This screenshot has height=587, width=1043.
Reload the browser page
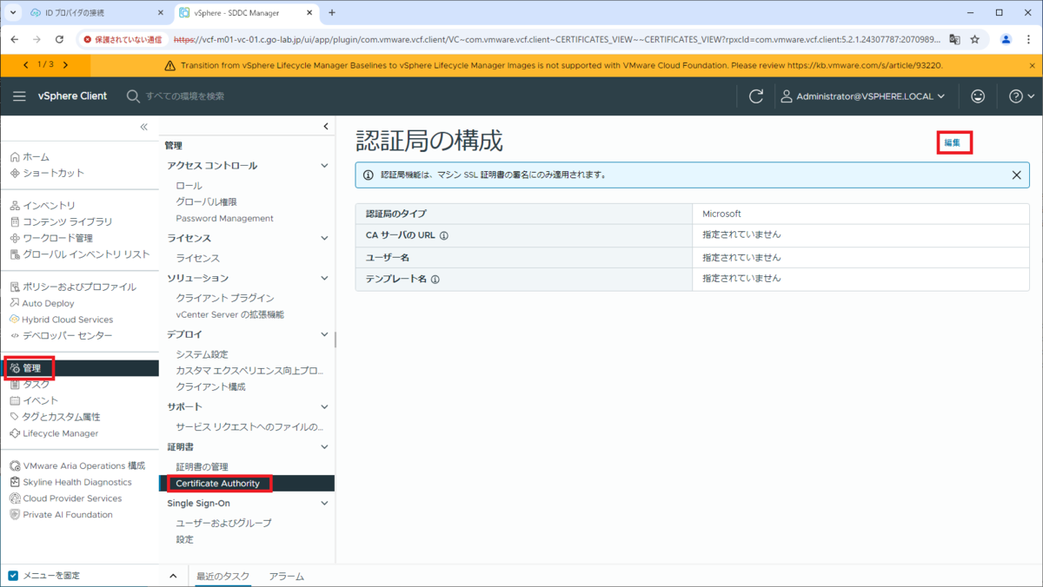pyautogui.click(x=59, y=39)
